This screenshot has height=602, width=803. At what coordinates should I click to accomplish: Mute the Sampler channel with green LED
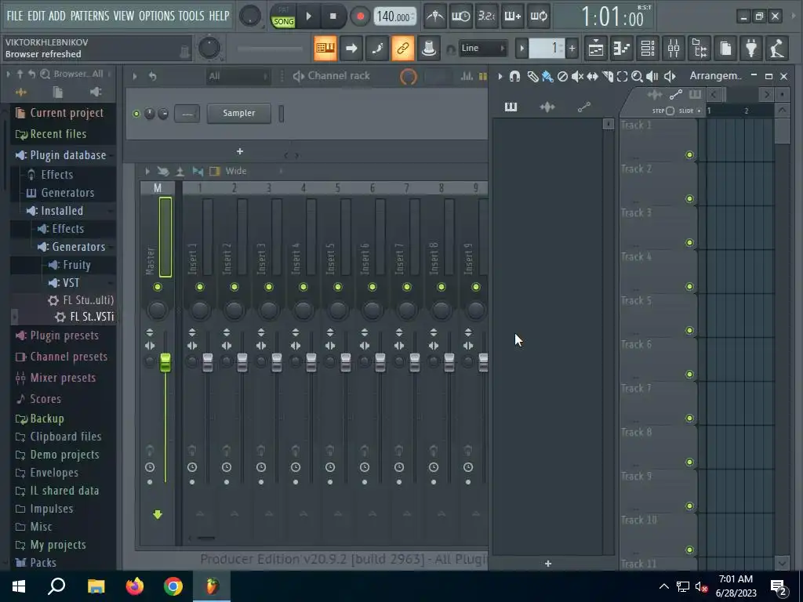point(136,114)
